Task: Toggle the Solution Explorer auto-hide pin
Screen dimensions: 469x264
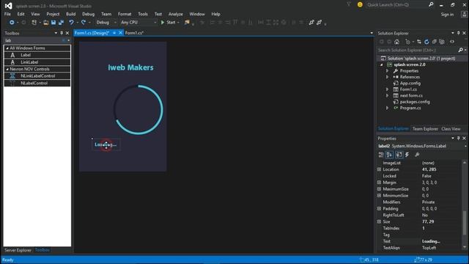Action: 458,33
